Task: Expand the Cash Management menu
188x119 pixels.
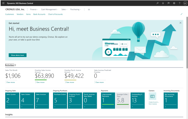Action: (50, 10)
